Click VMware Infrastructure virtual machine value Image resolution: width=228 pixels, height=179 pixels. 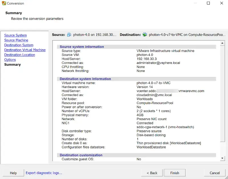coord(165,51)
